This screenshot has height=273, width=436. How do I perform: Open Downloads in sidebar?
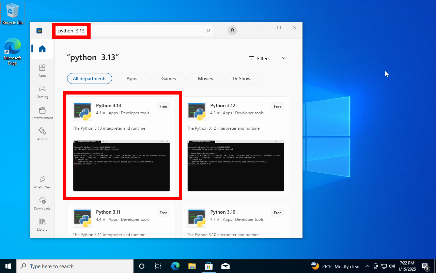[x=42, y=203]
